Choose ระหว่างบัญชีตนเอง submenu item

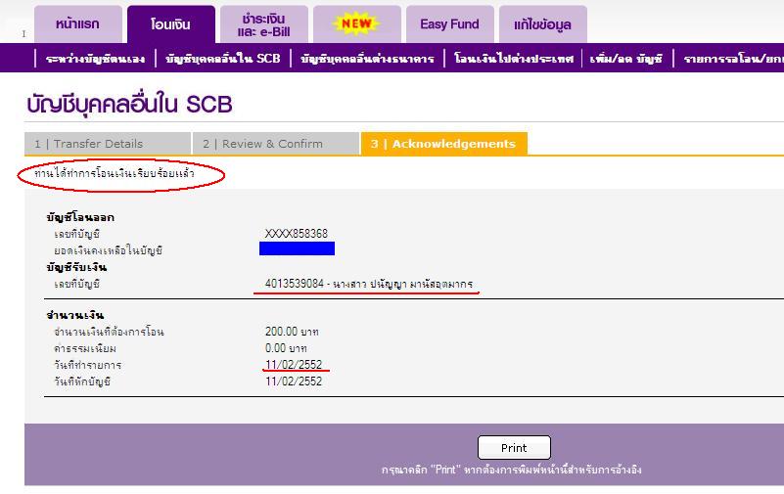(x=96, y=59)
